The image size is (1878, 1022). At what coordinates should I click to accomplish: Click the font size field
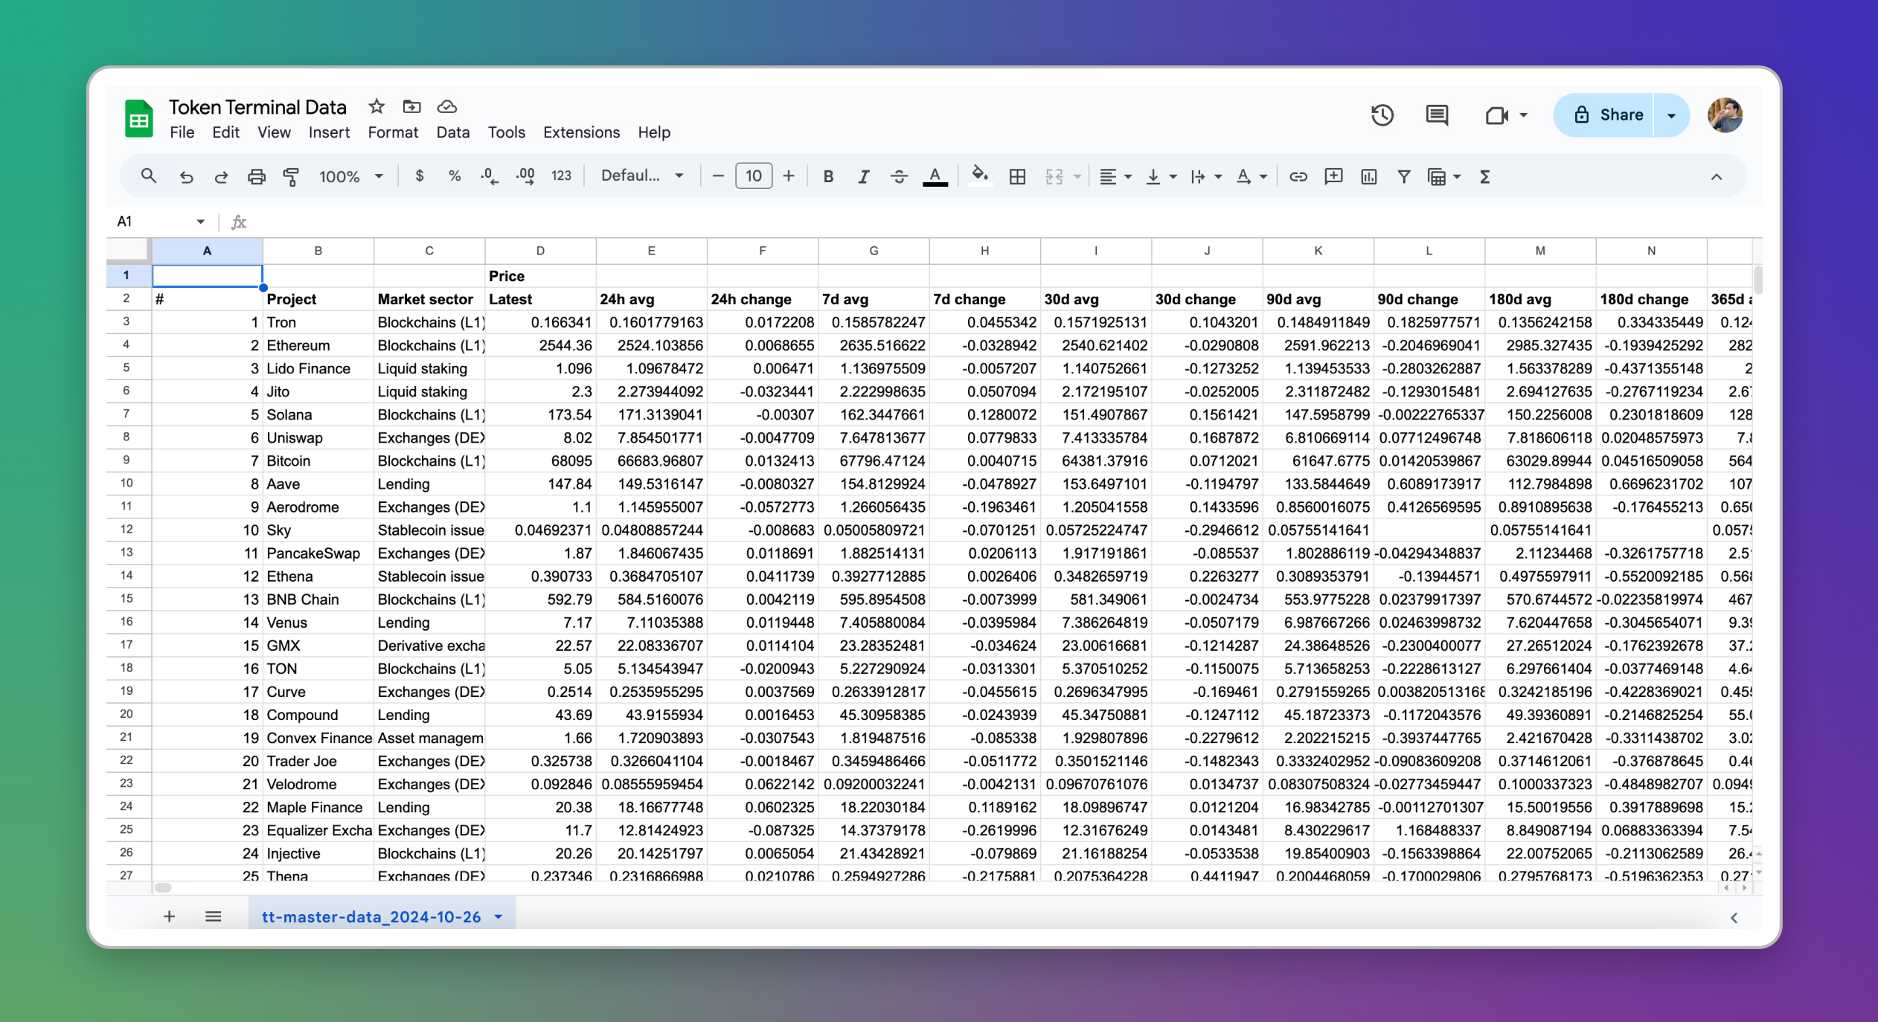click(x=754, y=176)
